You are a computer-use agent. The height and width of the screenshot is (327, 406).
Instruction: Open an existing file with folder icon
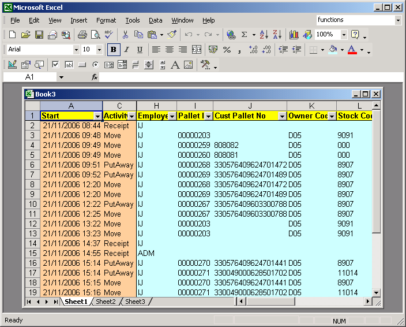coord(25,35)
